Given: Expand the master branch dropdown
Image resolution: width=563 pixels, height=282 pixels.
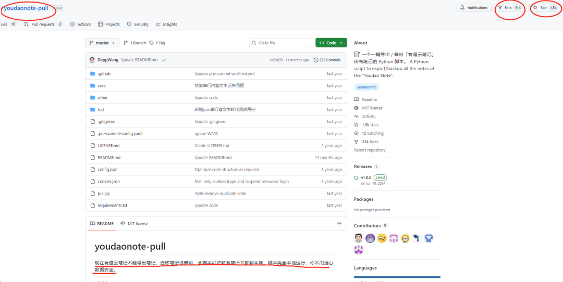Looking at the screenshot, I should click(x=102, y=43).
